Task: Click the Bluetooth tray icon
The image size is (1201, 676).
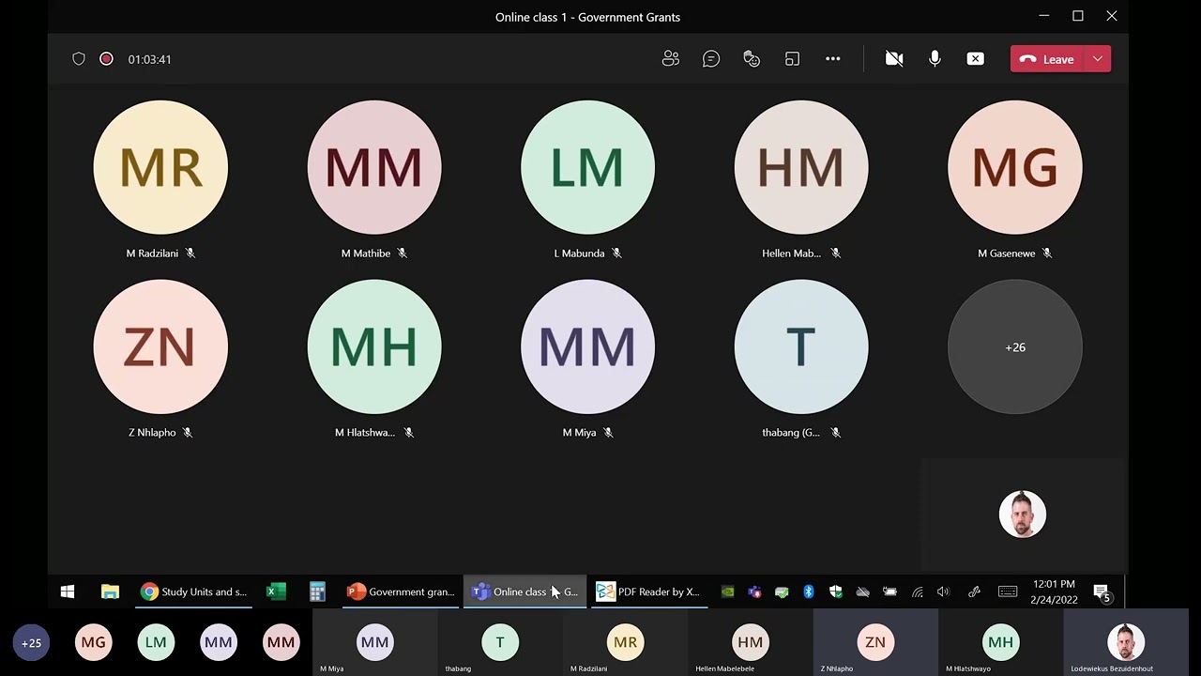Action: pos(809,591)
